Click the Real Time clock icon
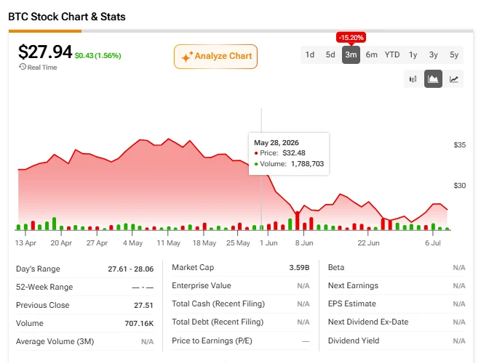The image size is (489, 363). [23, 67]
